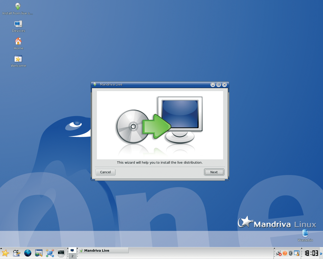The height and width of the screenshot is (259, 323).
Task: Click the orange question mark tray icon
Action: tap(285, 253)
